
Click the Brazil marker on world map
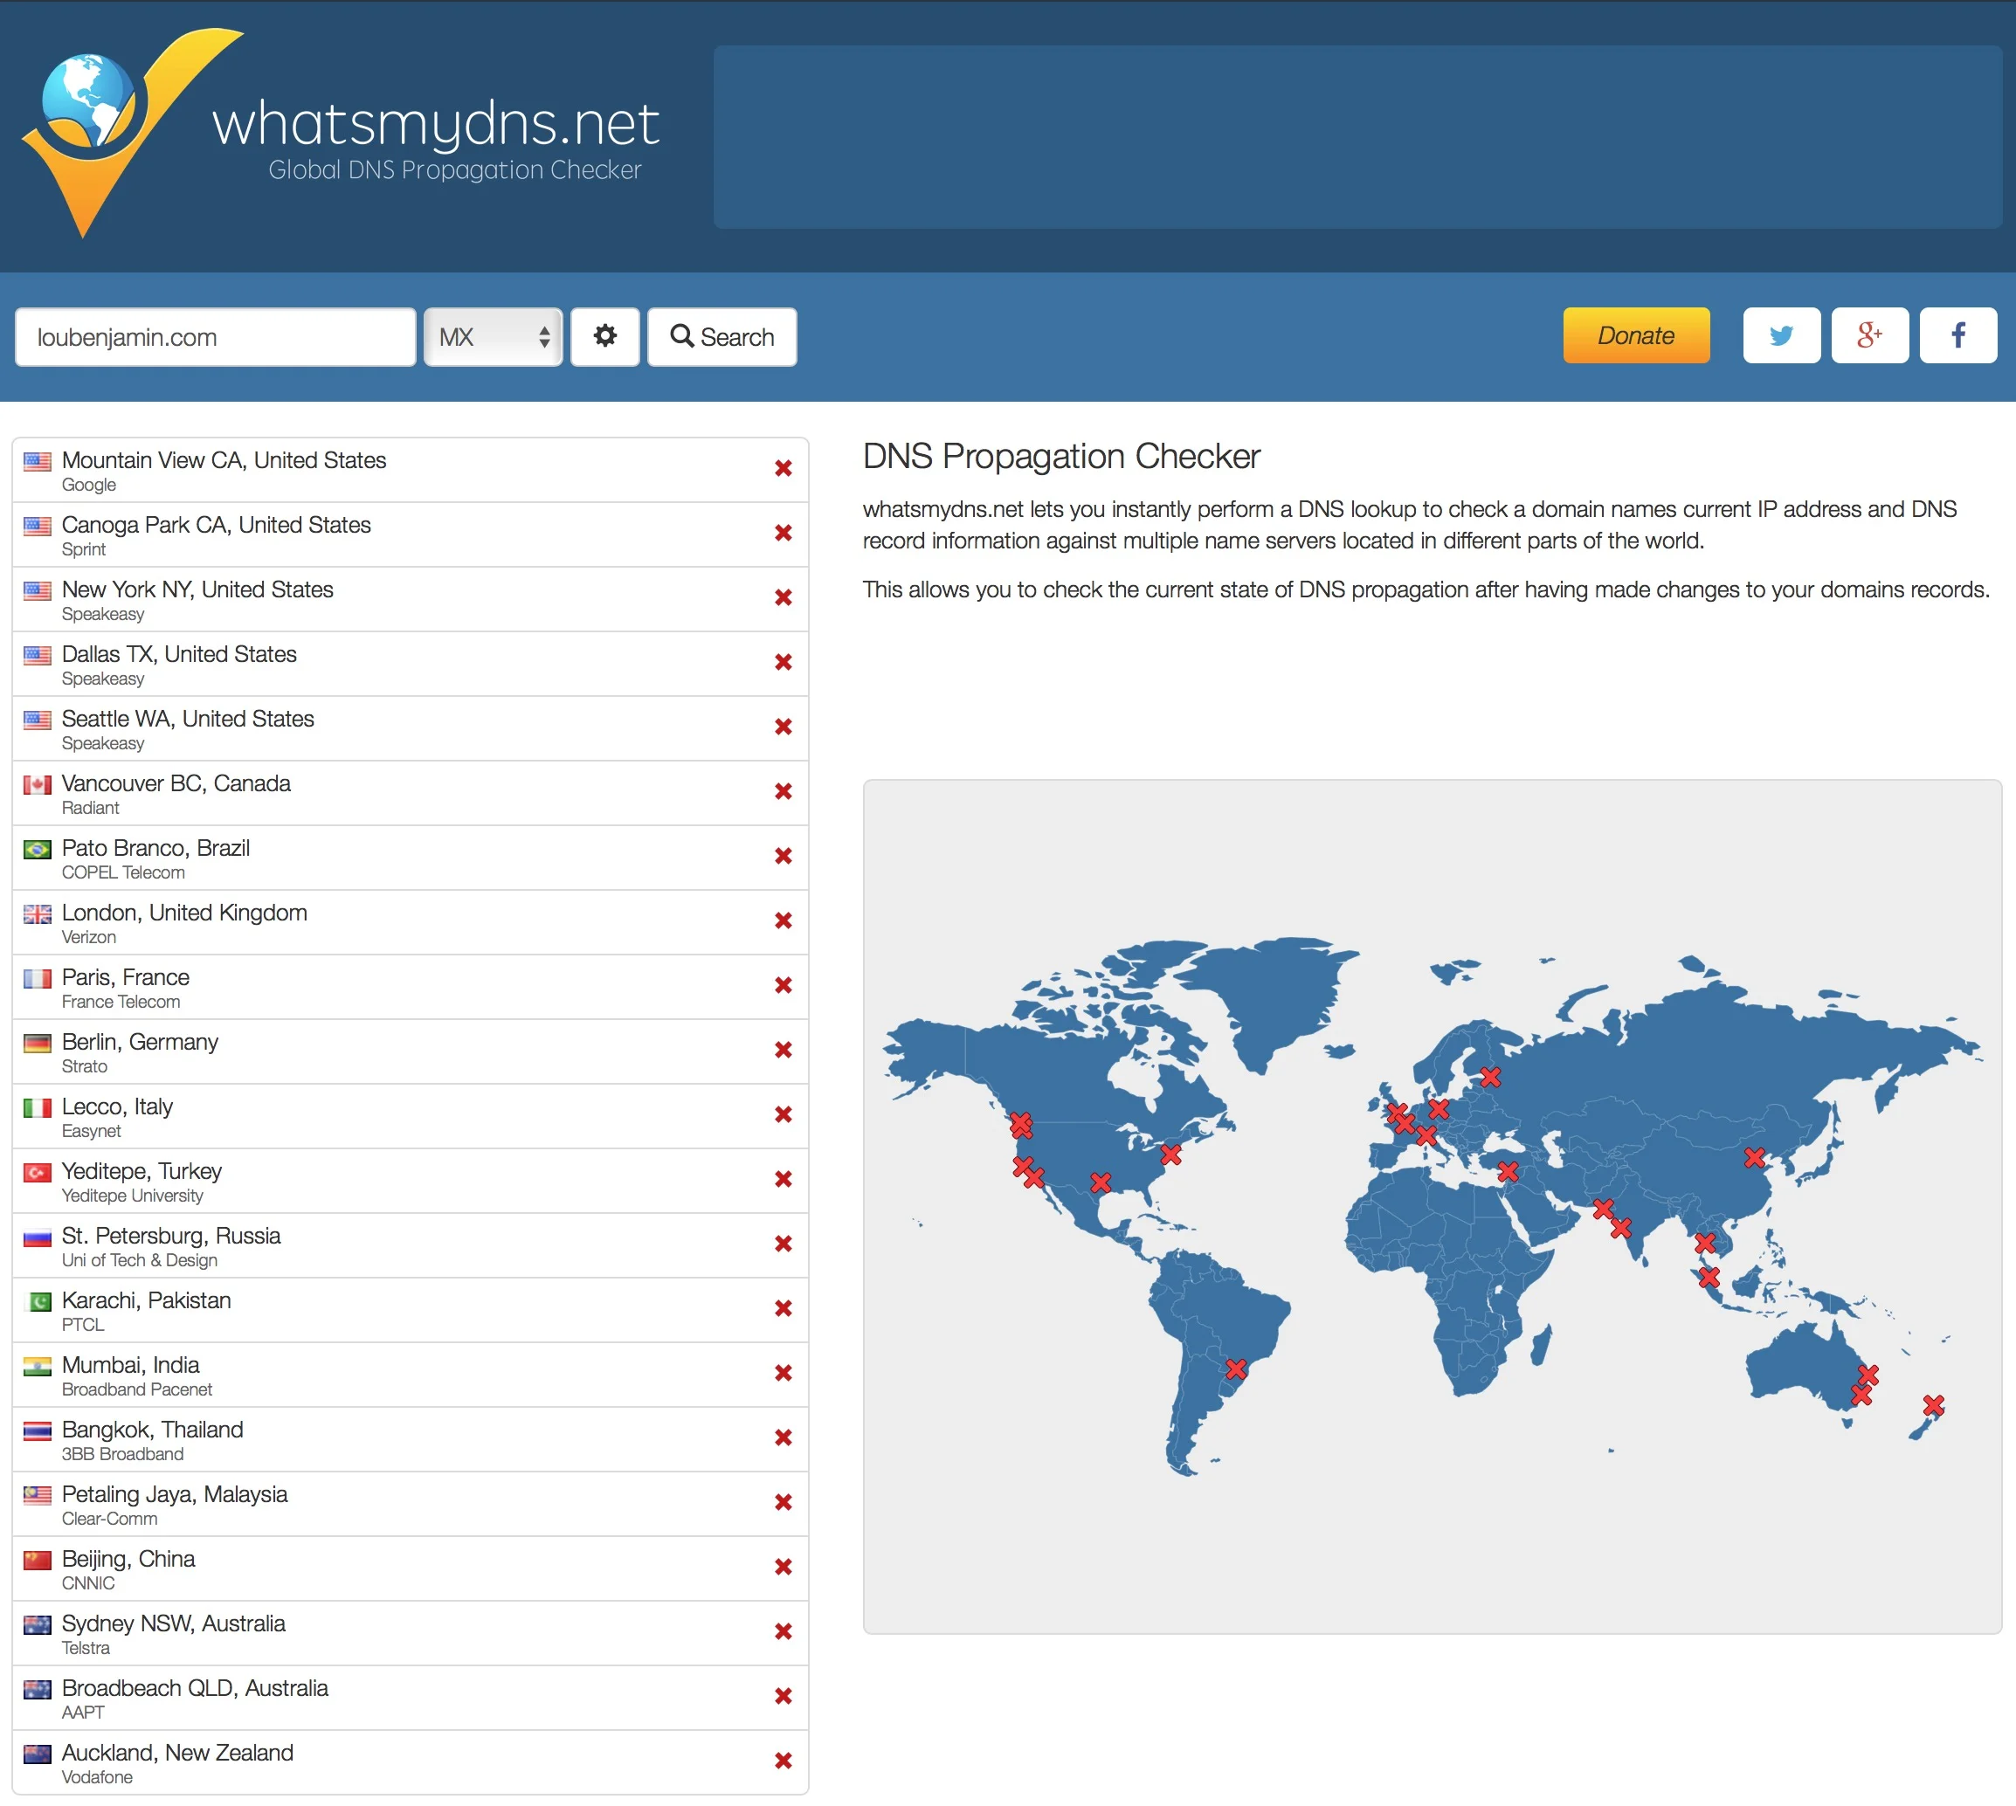coord(1236,1369)
